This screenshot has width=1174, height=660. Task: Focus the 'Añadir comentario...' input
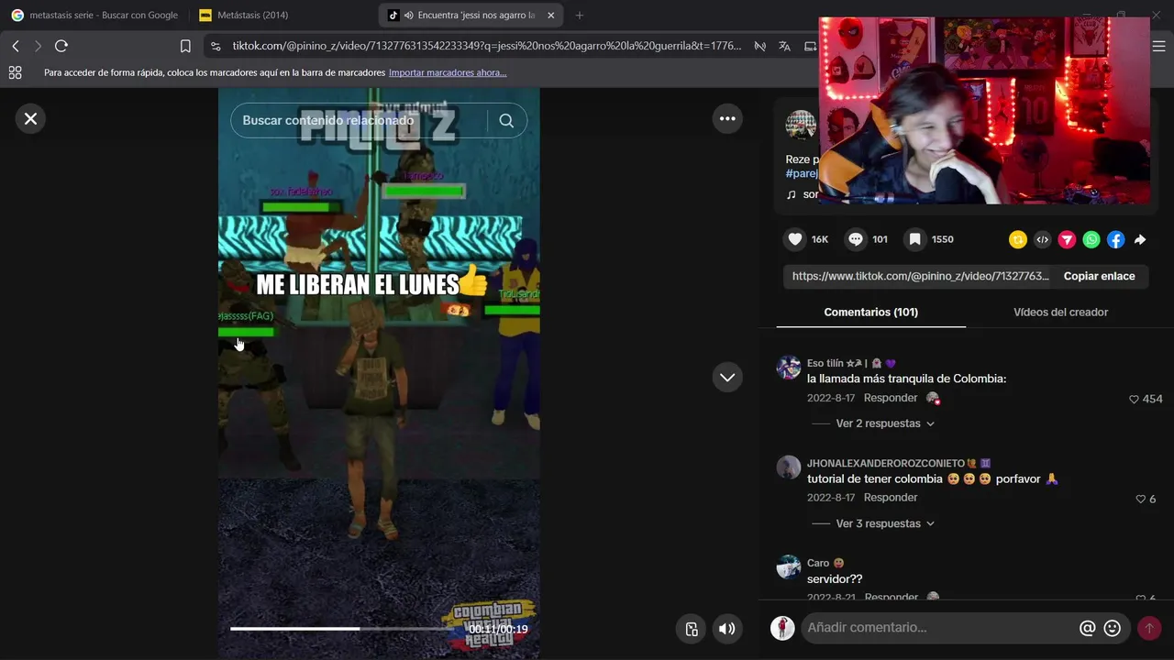pyautogui.click(x=939, y=628)
